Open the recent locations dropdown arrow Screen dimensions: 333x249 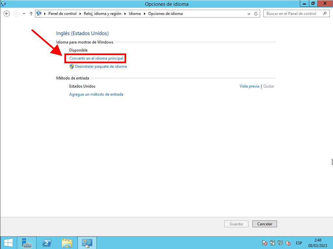point(24,14)
